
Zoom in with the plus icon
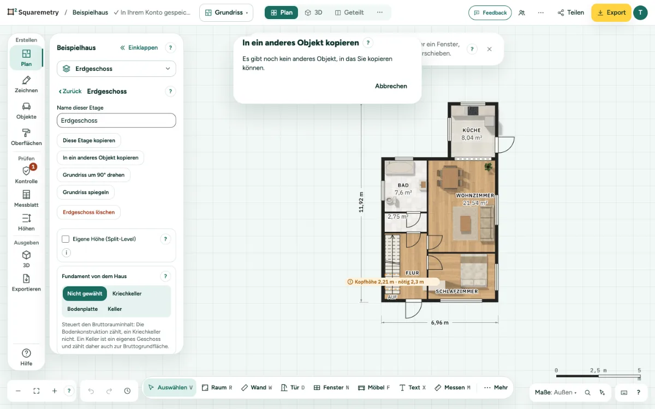click(55, 391)
